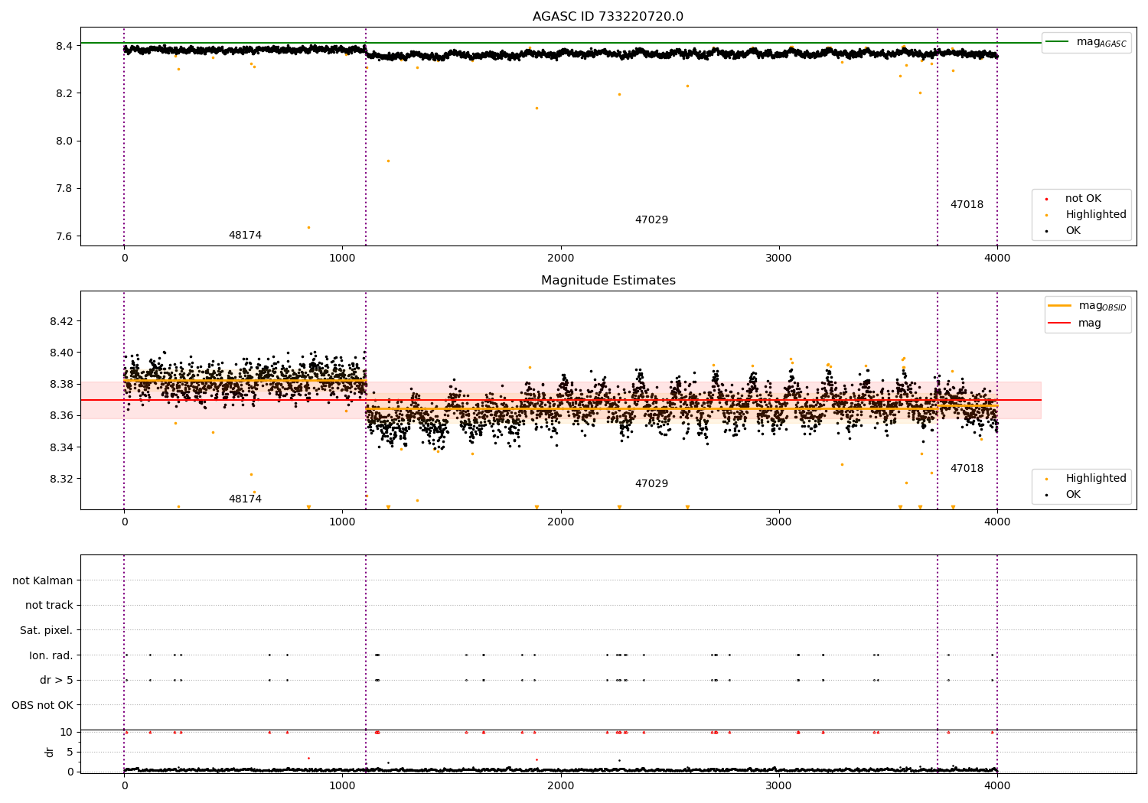Viewport: 1148px width, 803px height.
Task: Click the 8.34 y-axis tick label
Action: click(61, 447)
